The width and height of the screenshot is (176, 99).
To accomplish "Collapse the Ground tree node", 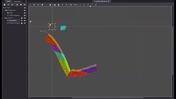I will pos(5,18).
